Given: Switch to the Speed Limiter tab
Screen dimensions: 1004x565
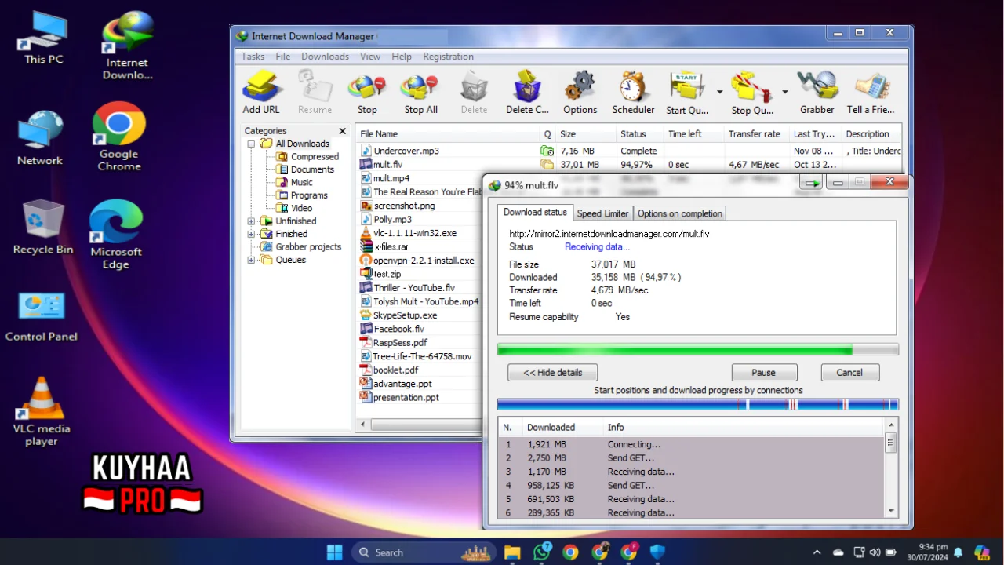Looking at the screenshot, I should pyautogui.click(x=602, y=213).
